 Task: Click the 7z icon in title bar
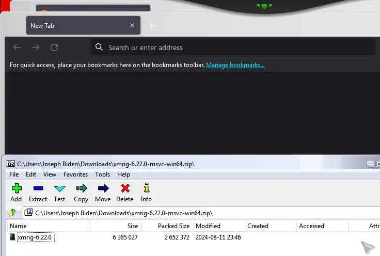click(x=11, y=164)
